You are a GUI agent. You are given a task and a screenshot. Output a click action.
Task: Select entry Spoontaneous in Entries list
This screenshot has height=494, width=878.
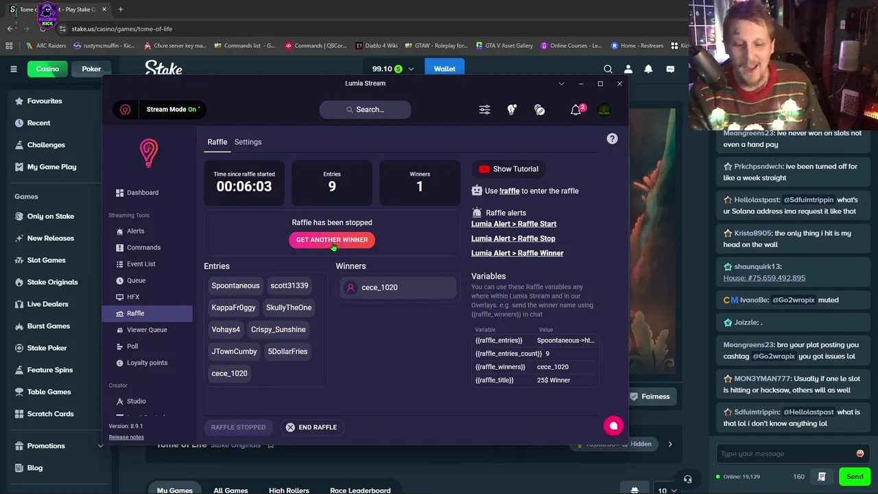pos(235,285)
